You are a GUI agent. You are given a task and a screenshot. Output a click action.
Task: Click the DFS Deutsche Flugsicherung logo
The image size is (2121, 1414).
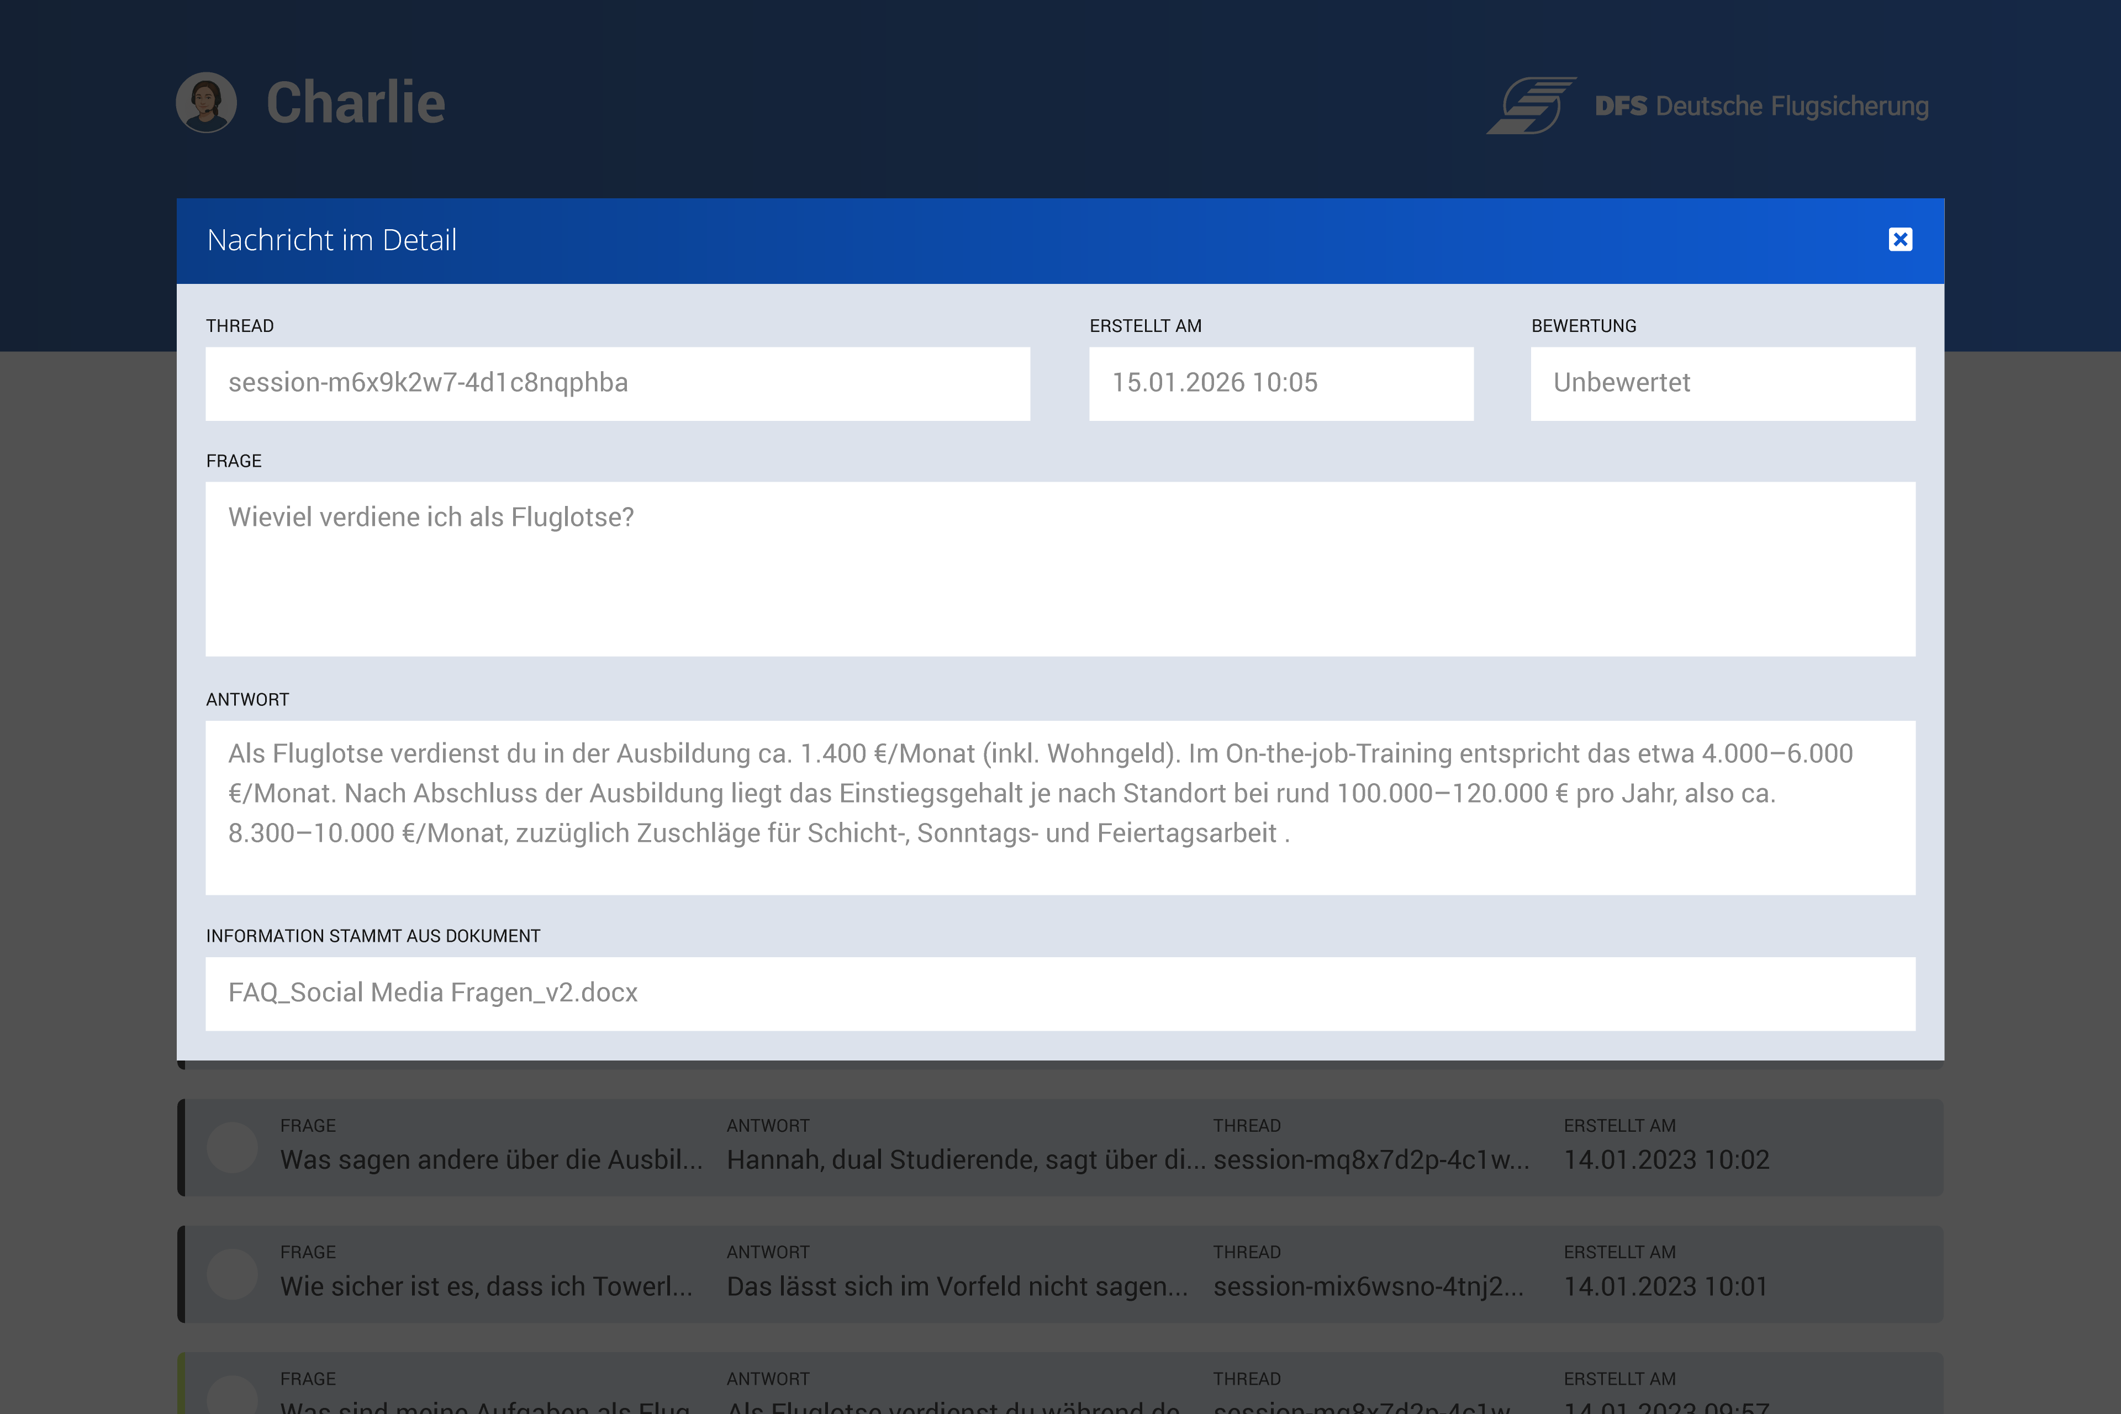tap(1707, 105)
